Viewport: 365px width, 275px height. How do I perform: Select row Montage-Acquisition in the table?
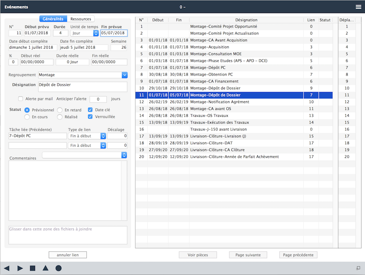click(x=234, y=47)
